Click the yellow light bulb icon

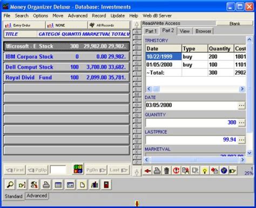[205, 170]
